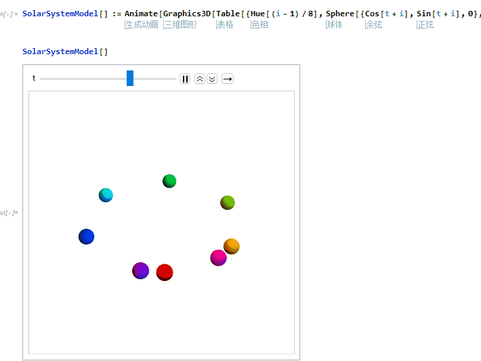Click Graphics3D in the code

[187, 14]
